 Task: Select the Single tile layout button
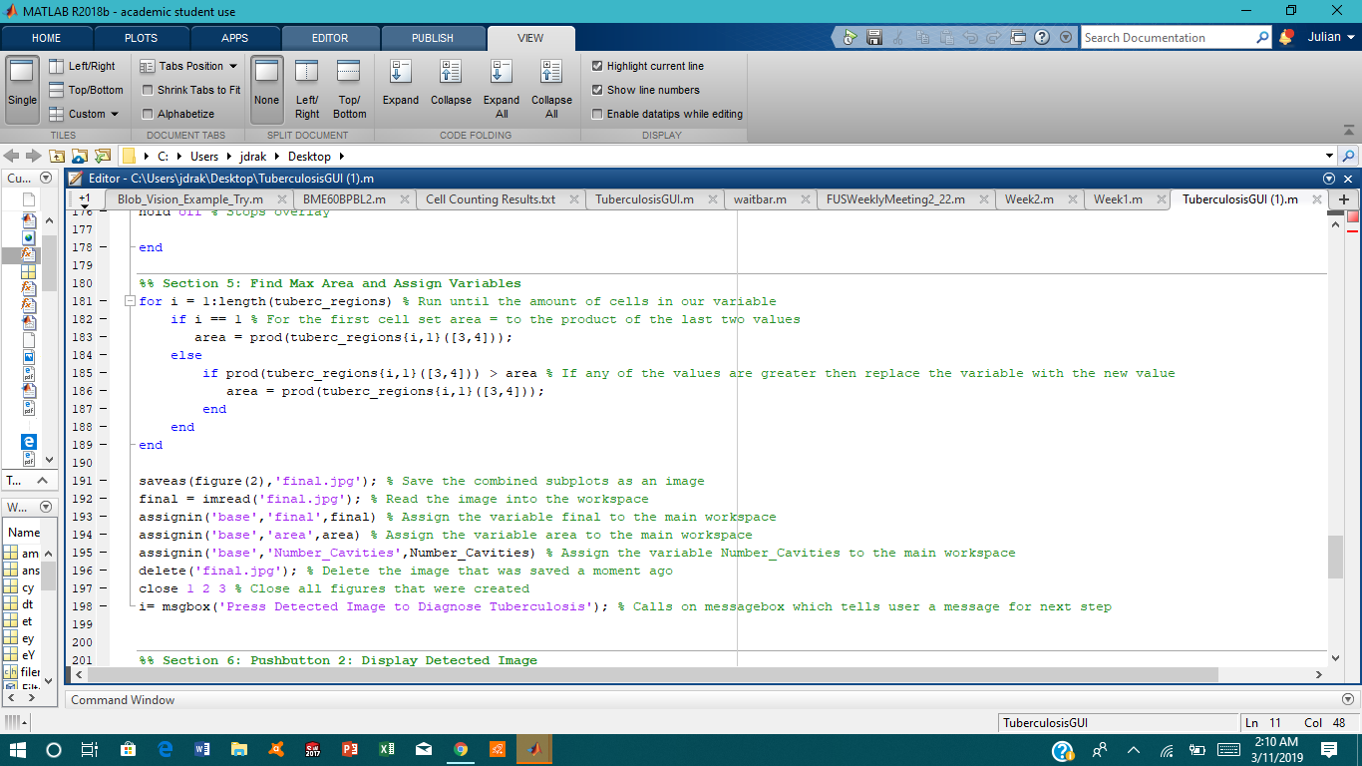point(22,89)
